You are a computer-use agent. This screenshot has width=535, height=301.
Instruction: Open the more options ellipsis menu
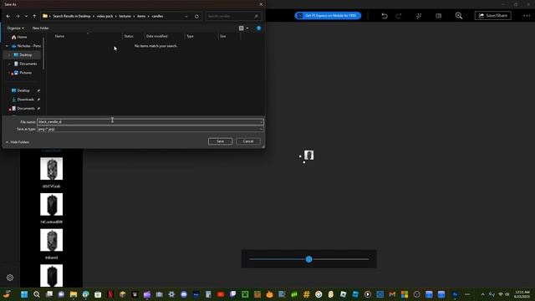(527, 16)
